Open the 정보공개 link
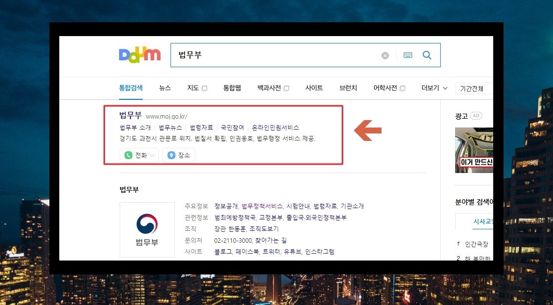553x305 pixels. point(226,206)
